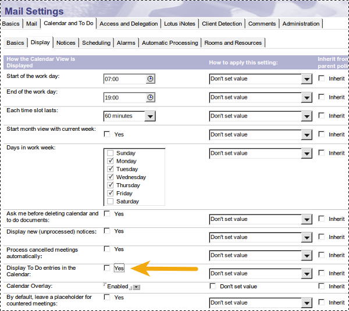The width and height of the screenshot is (349, 311).
Task: Check Inherit for Process cancelled meetings
Action: (x=322, y=255)
